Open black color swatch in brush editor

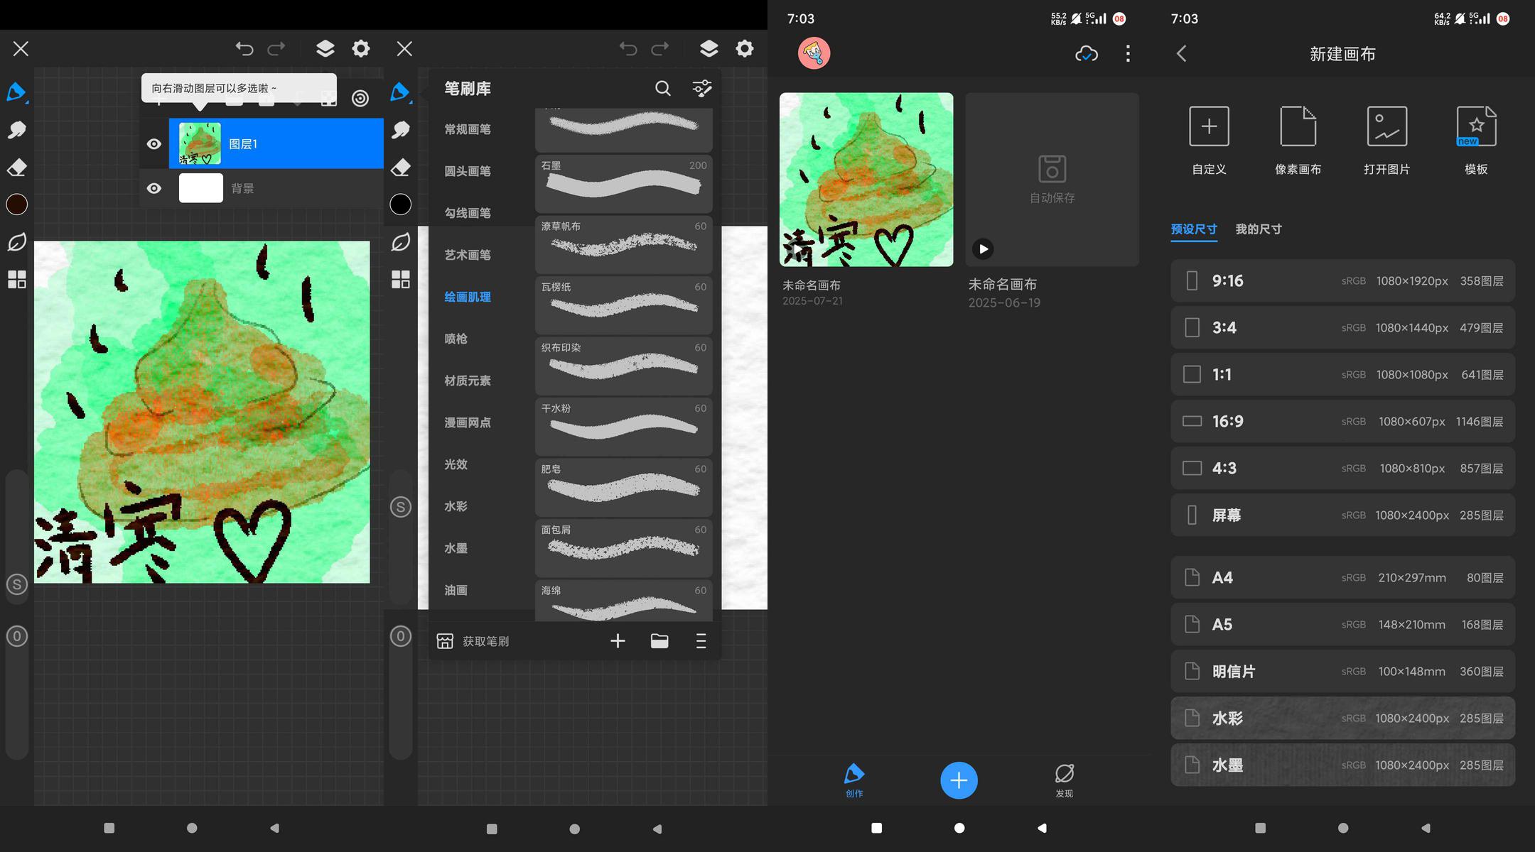coord(401,204)
